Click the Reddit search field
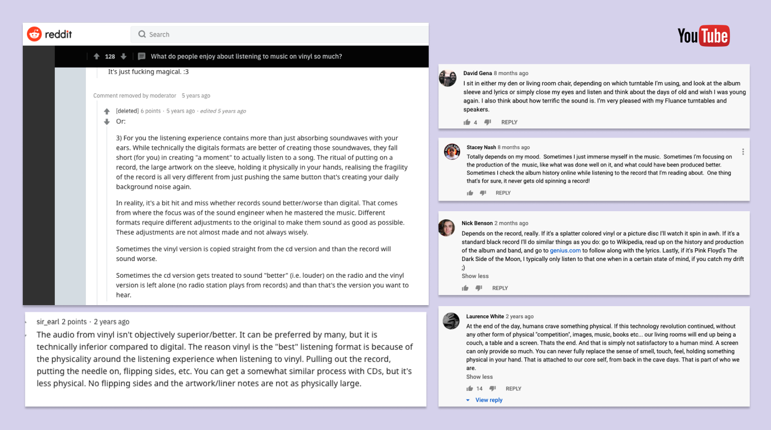The image size is (771, 430). pos(280,35)
